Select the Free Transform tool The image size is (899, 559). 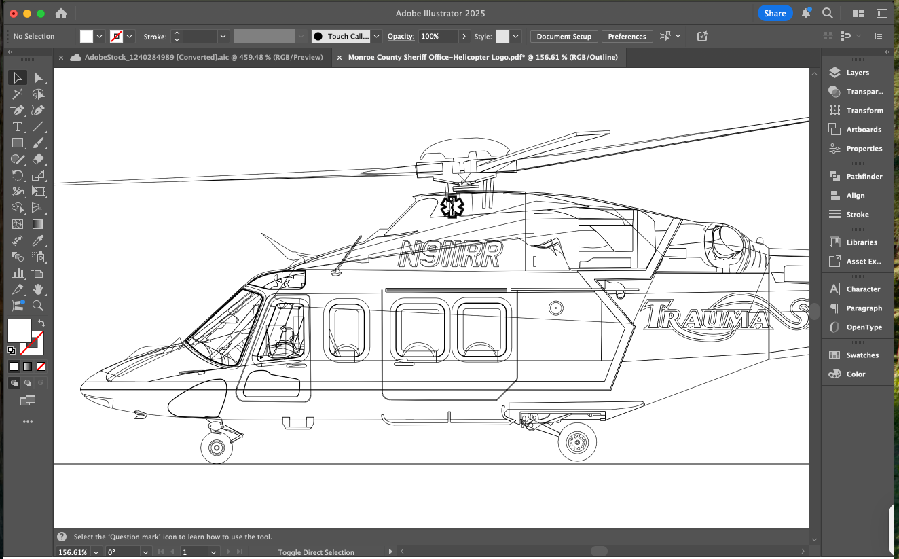click(x=38, y=192)
